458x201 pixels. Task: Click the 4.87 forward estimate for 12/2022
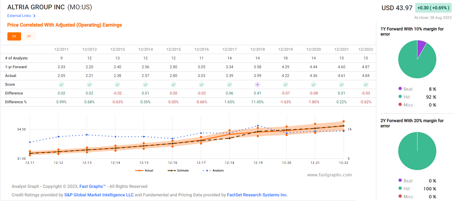[366, 67]
